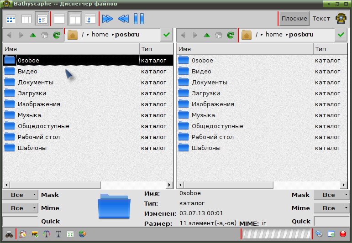
Task: Focus right Quick filter input field
Action: click(332, 221)
